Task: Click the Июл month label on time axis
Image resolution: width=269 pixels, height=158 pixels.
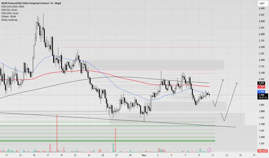Action: click(144, 155)
